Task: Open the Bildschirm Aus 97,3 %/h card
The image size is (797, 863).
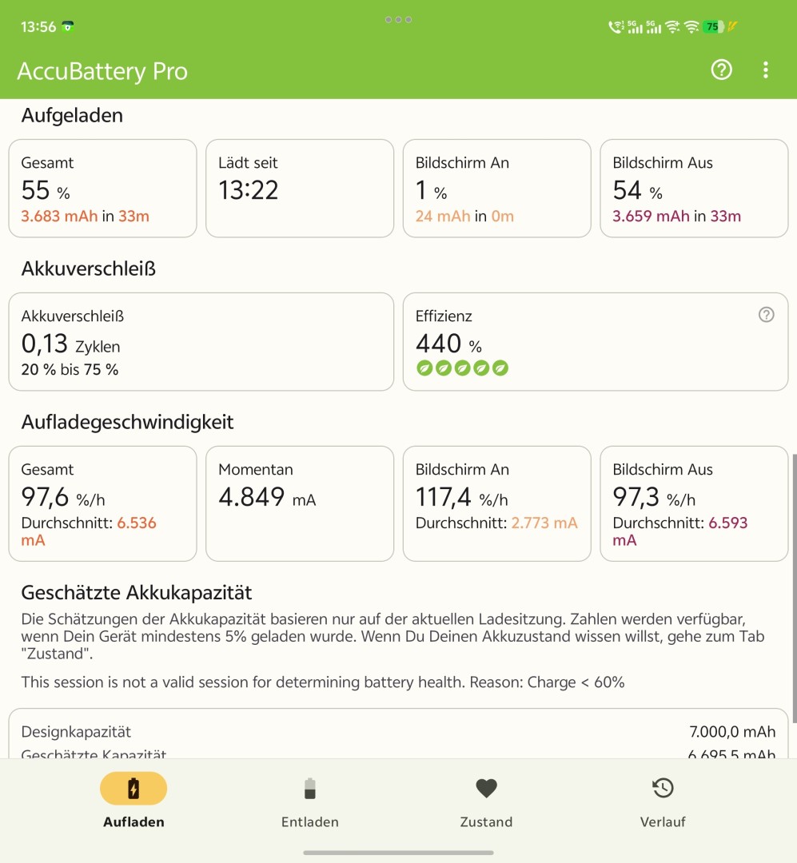Action: 694,503
